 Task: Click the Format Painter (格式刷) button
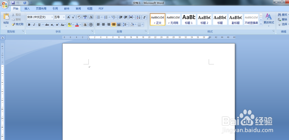tap(17, 24)
